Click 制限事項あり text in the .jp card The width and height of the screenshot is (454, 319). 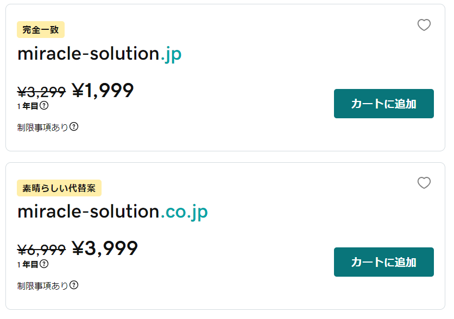pyautogui.click(x=42, y=127)
